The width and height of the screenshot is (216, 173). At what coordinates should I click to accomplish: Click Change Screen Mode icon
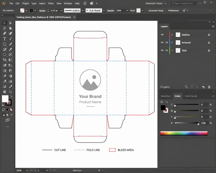pos(7,120)
